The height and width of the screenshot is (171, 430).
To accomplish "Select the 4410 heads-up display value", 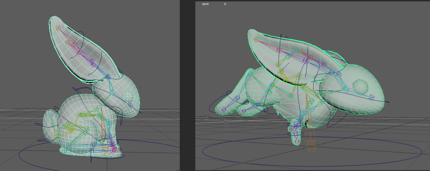I will point(205,4).
